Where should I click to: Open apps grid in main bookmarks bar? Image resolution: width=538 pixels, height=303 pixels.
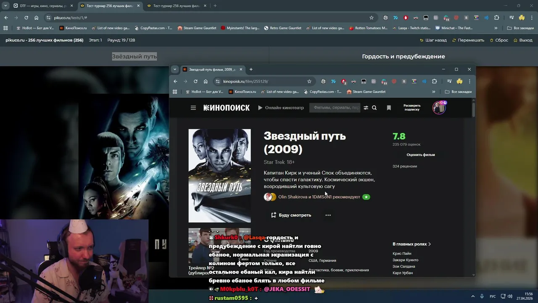(x=5, y=28)
